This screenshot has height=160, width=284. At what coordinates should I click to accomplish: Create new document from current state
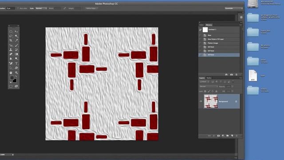[226, 75]
